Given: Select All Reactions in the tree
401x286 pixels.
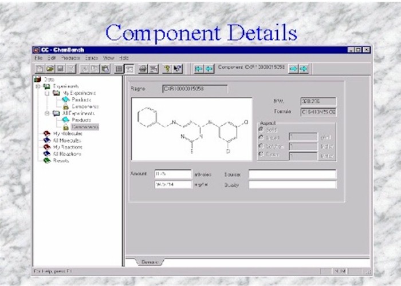Looking at the screenshot, I should pos(67,154).
